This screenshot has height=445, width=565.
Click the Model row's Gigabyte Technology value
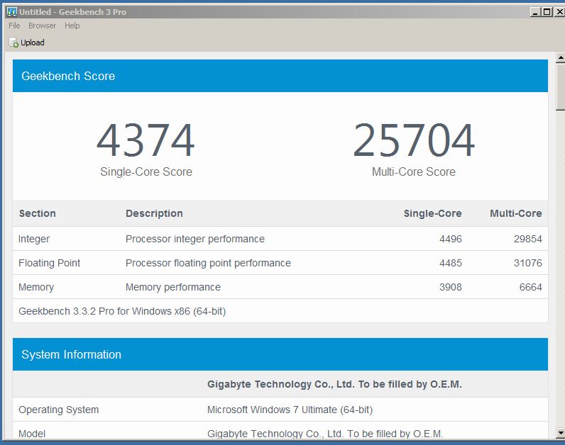click(x=325, y=434)
